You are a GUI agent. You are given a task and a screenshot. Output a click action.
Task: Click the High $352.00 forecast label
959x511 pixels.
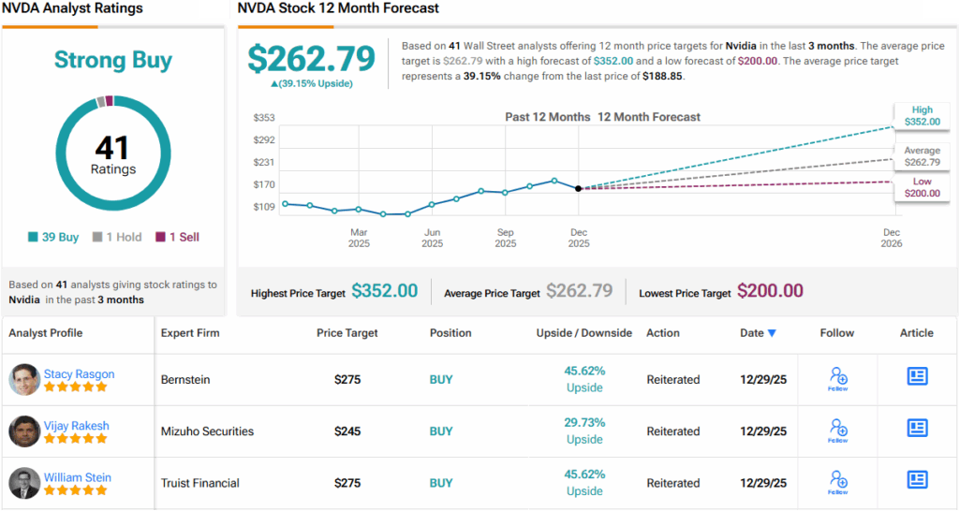coord(922,116)
